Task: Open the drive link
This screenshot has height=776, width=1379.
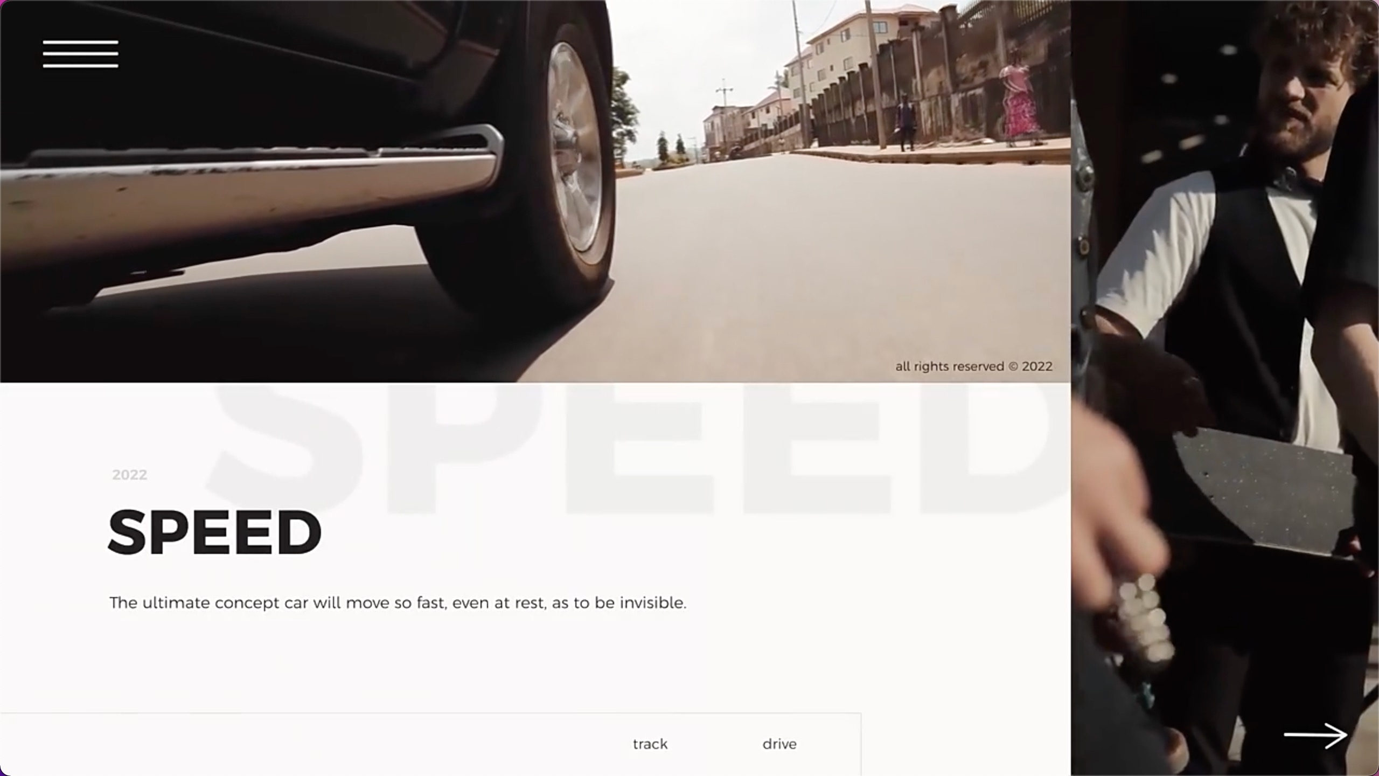Action: coord(779,744)
